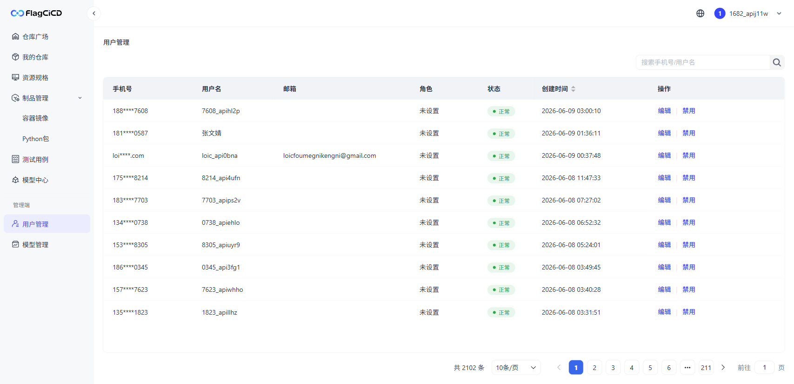Go to previous page arrow
The height and width of the screenshot is (384, 794).
[559, 368]
